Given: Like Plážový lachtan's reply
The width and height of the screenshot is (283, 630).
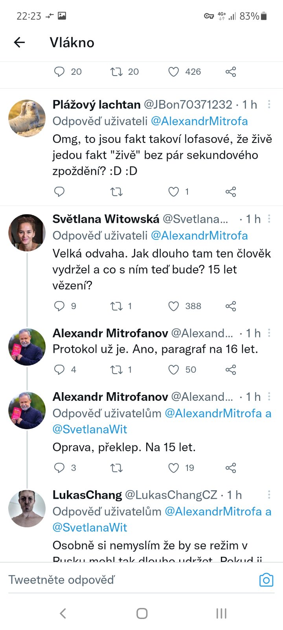Looking at the screenshot, I should click(173, 192).
